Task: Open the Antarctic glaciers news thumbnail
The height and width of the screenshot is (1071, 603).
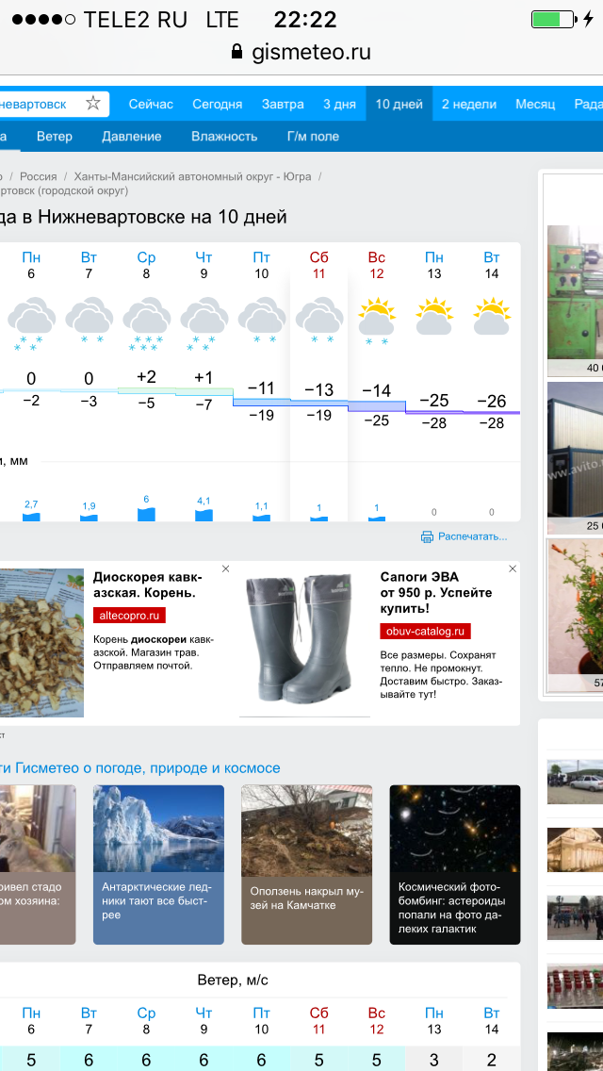Action: click(x=158, y=865)
